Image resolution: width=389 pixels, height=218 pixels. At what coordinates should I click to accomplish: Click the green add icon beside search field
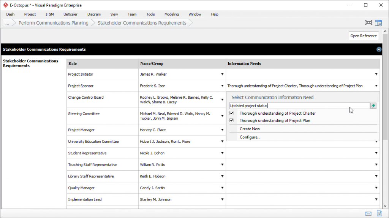(x=373, y=106)
